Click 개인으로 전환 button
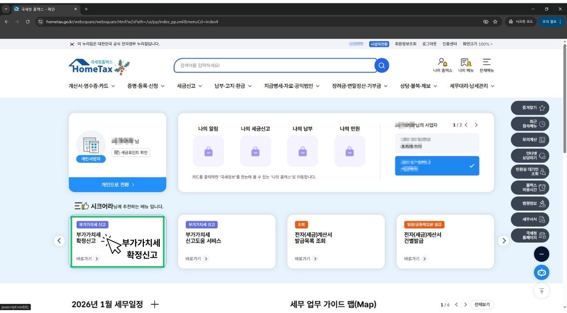 (x=117, y=184)
